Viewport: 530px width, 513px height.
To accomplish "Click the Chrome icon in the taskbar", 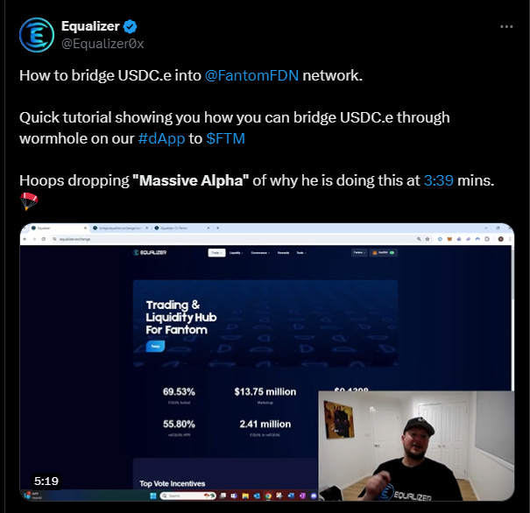I will [x=268, y=495].
